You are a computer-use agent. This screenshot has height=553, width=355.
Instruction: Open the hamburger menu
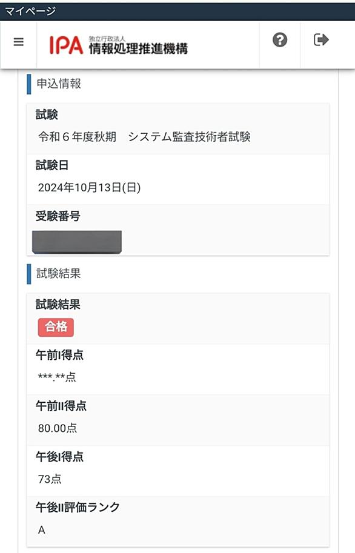click(x=18, y=42)
